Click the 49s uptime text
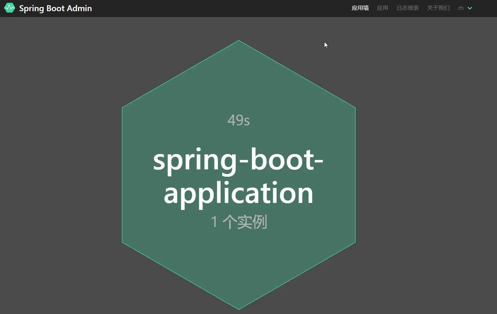 click(x=239, y=120)
